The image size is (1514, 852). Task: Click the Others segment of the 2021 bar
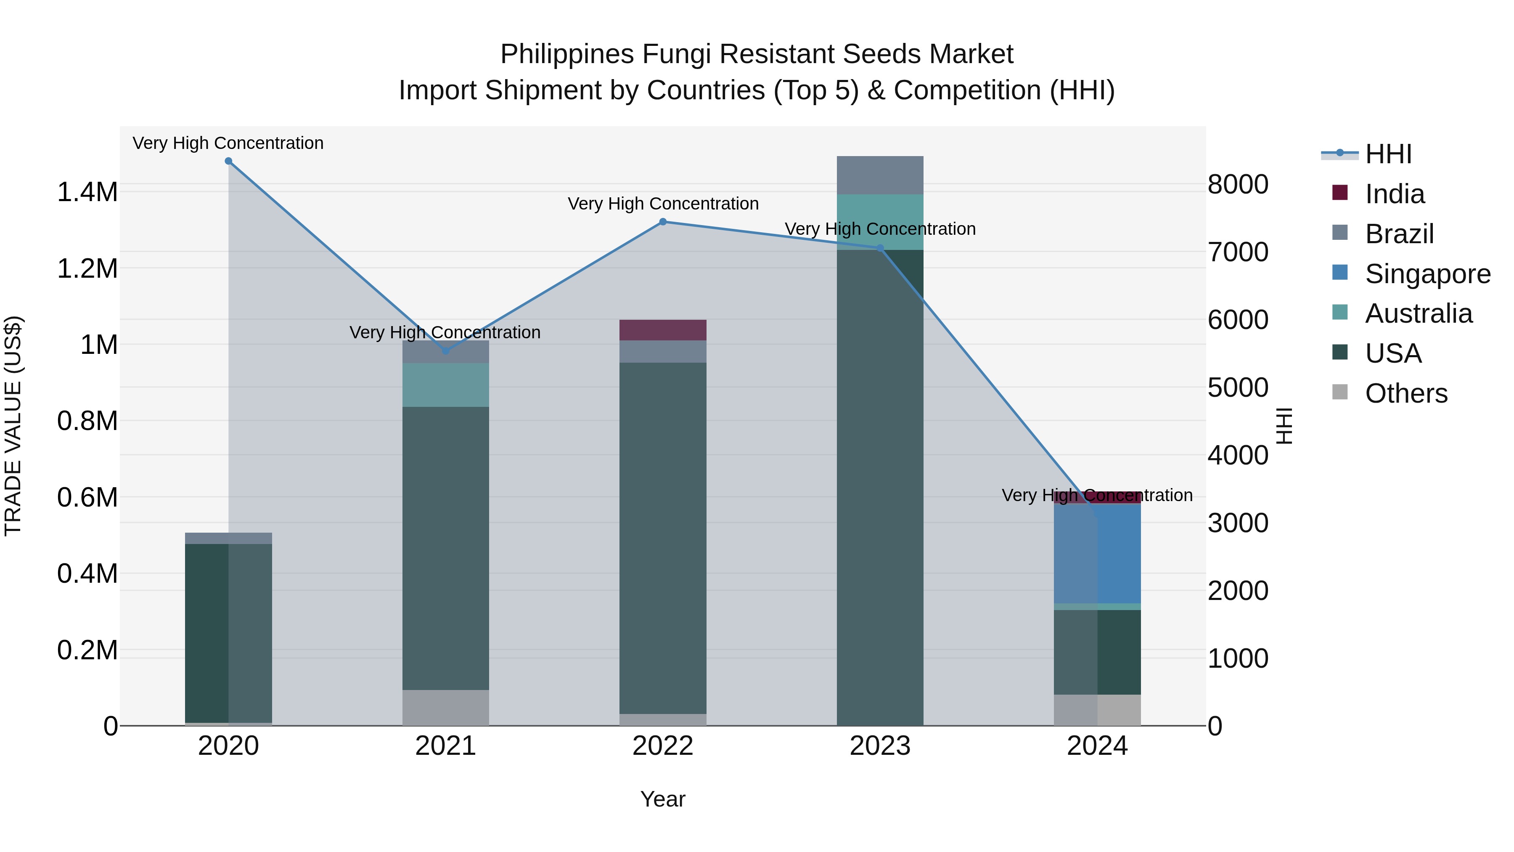click(x=445, y=707)
